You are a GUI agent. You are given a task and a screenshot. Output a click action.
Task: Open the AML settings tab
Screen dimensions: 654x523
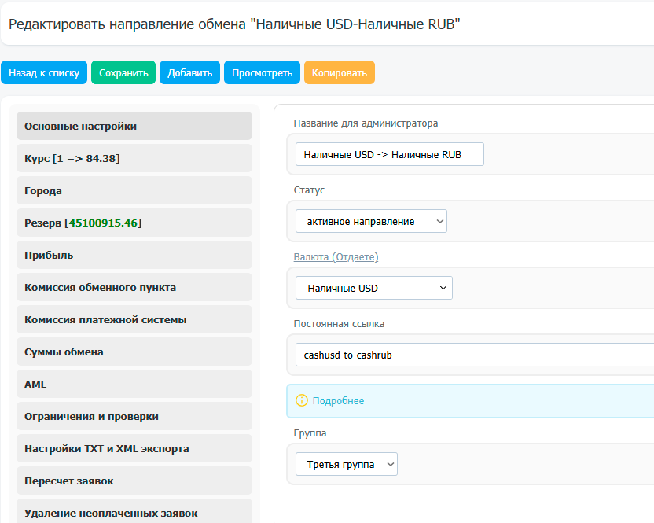(x=134, y=384)
